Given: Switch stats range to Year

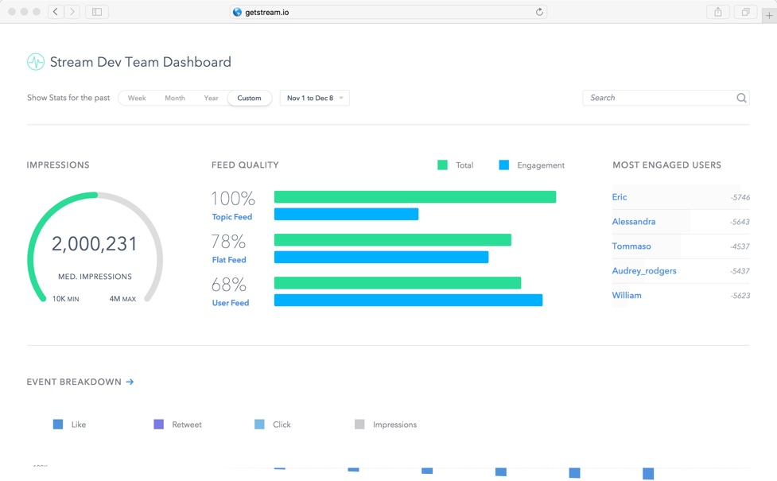Looking at the screenshot, I should click(x=211, y=98).
